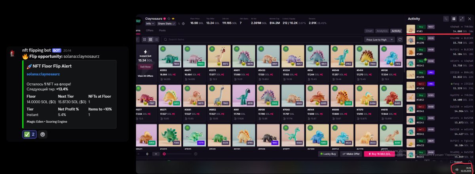Open activity entry #503 thumbnail
Screen dimensions: 475x174
(x=411, y=29)
